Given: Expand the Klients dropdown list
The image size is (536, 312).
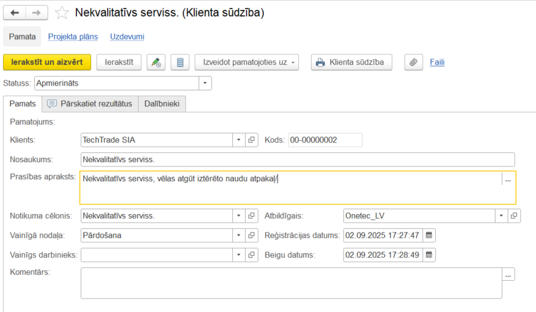Looking at the screenshot, I should (x=238, y=140).
